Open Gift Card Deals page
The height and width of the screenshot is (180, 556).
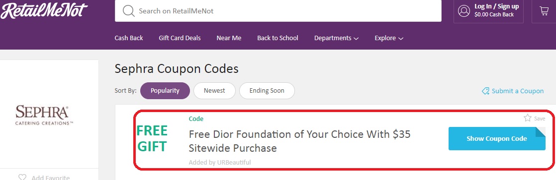tap(180, 38)
